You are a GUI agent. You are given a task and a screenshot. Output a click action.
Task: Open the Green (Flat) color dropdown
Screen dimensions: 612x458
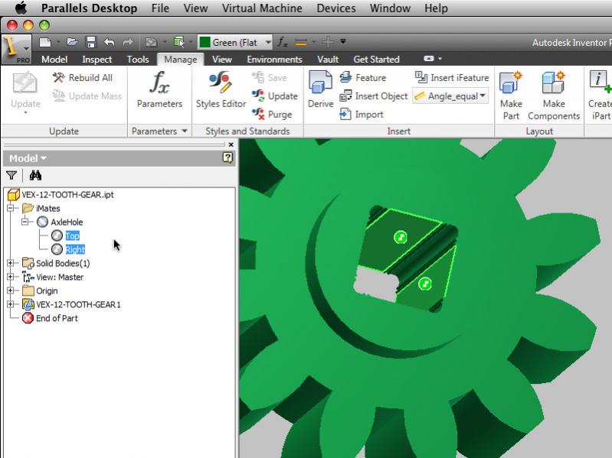268,42
